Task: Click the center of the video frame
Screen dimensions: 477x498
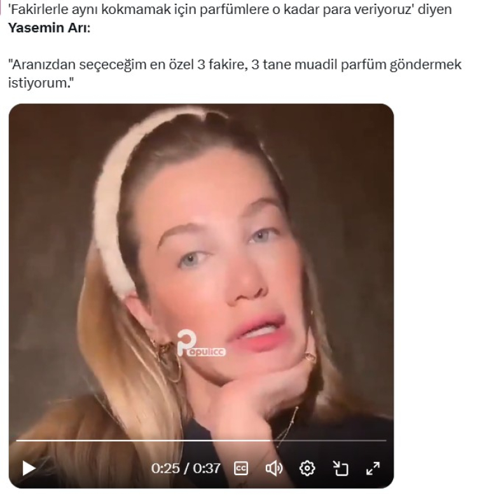Action: pyautogui.click(x=201, y=296)
